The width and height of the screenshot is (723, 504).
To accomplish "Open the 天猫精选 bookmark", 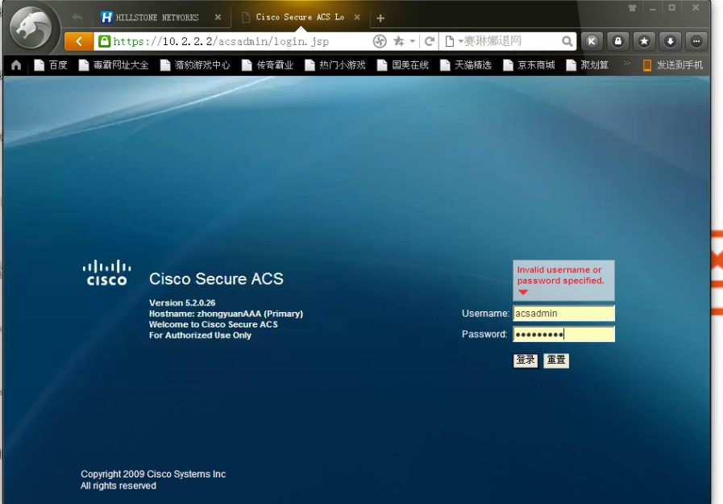I will [466, 65].
